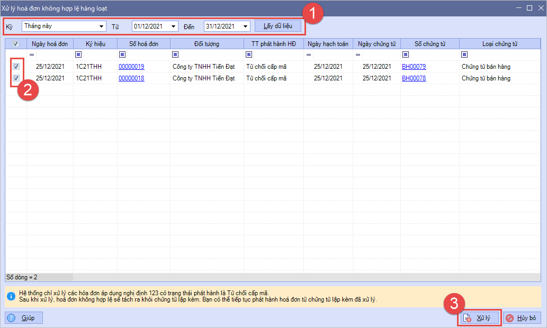Viewport: 547px width, 328px height.
Task: Click filter icon under Số hoá đơn column
Action: [122, 54]
